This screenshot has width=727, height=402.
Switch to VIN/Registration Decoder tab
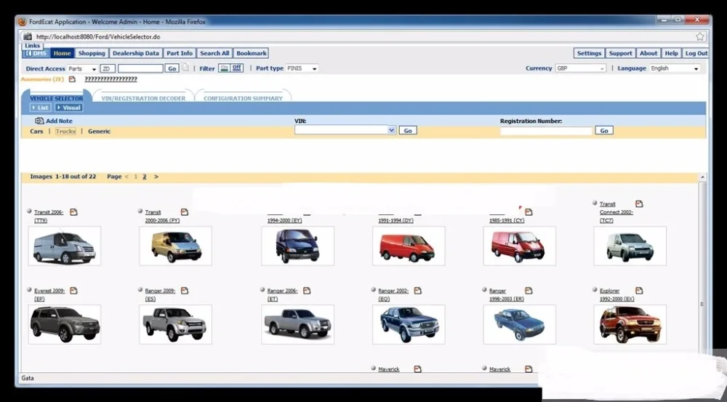[x=143, y=98]
